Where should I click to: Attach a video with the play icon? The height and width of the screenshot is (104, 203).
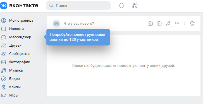pos(159,24)
